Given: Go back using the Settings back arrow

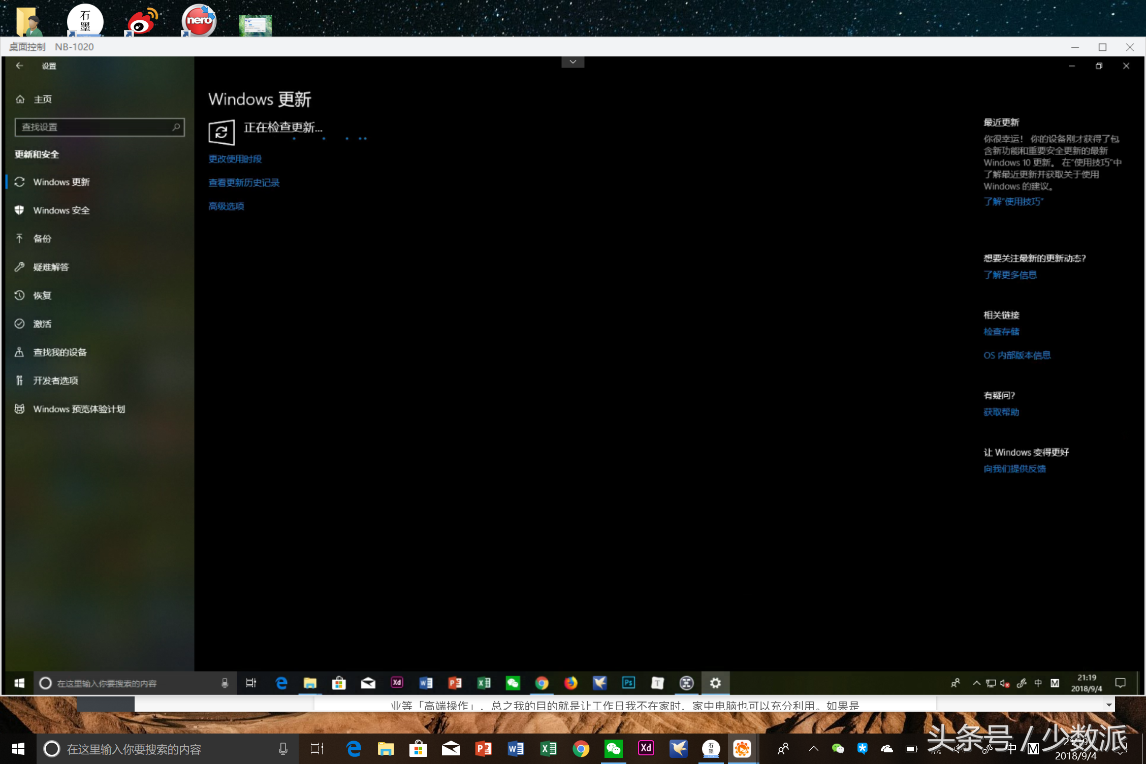Looking at the screenshot, I should pyautogui.click(x=19, y=66).
